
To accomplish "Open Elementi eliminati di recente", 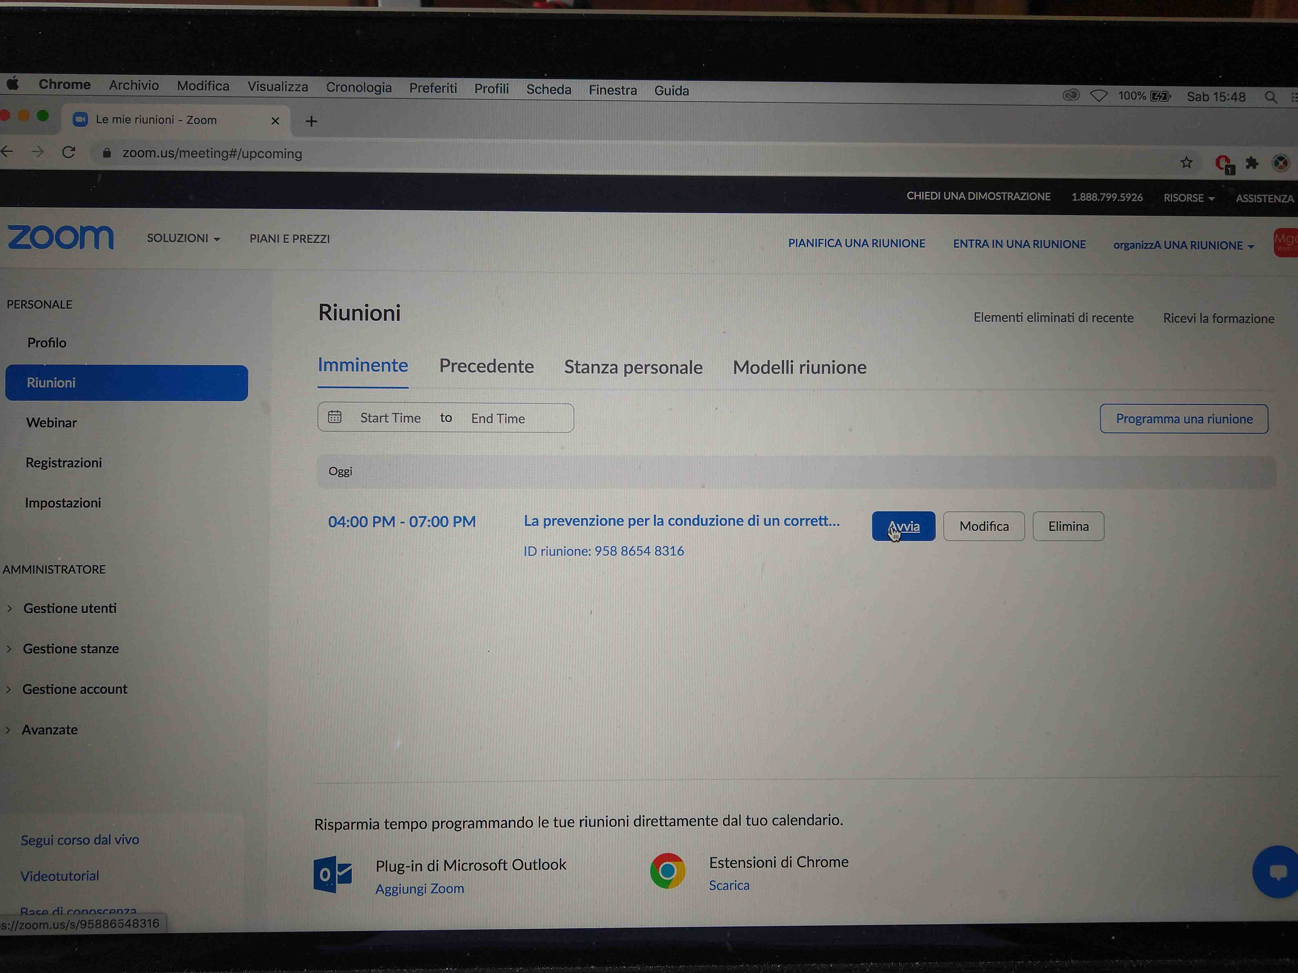I will pyautogui.click(x=1053, y=317).
